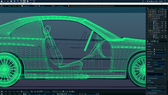
Task: Click the plus button beside Unit Presets
Action: pos(163,59)
